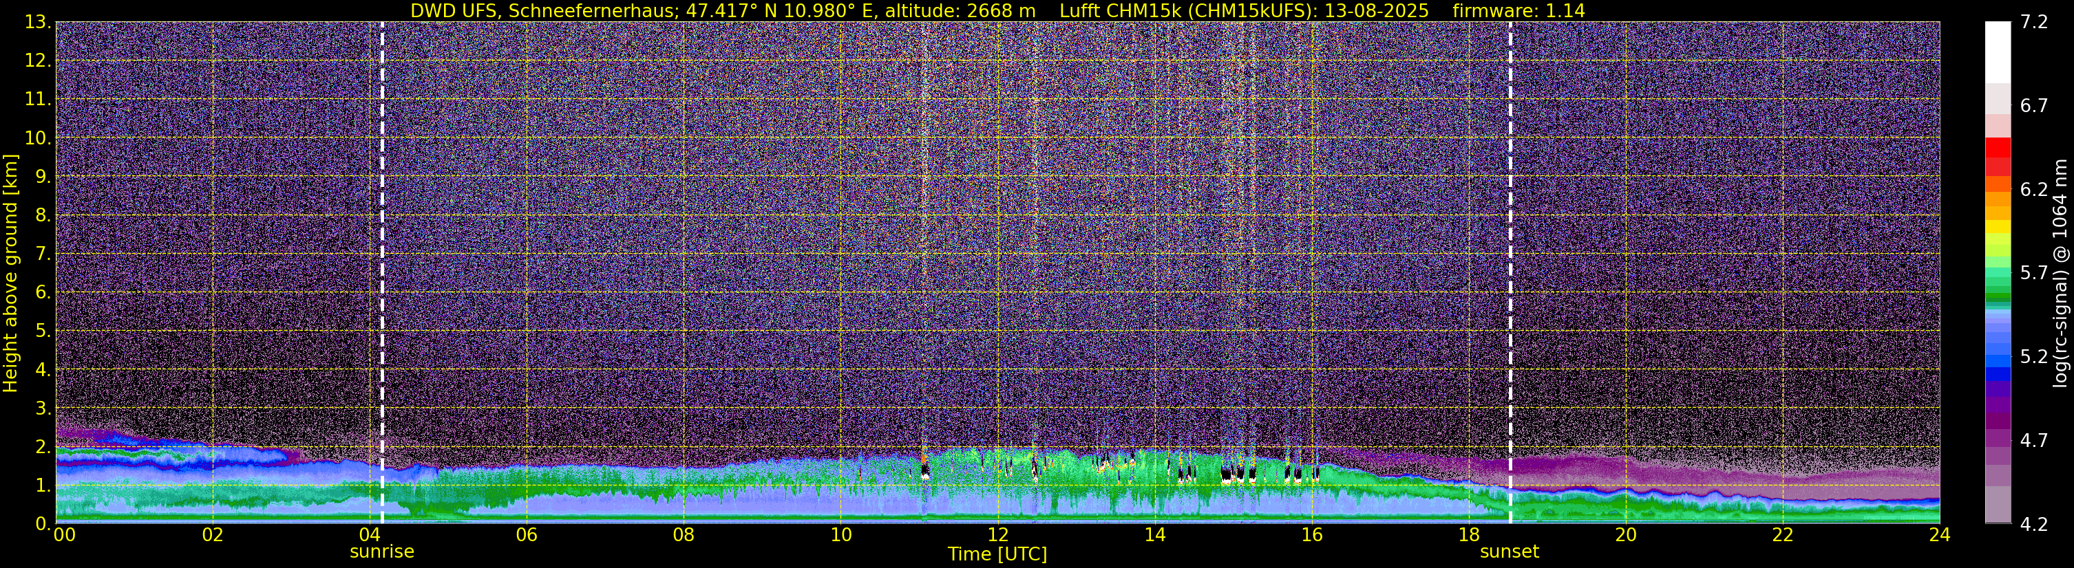Click the colorbar value label '4.7'

2034,440
